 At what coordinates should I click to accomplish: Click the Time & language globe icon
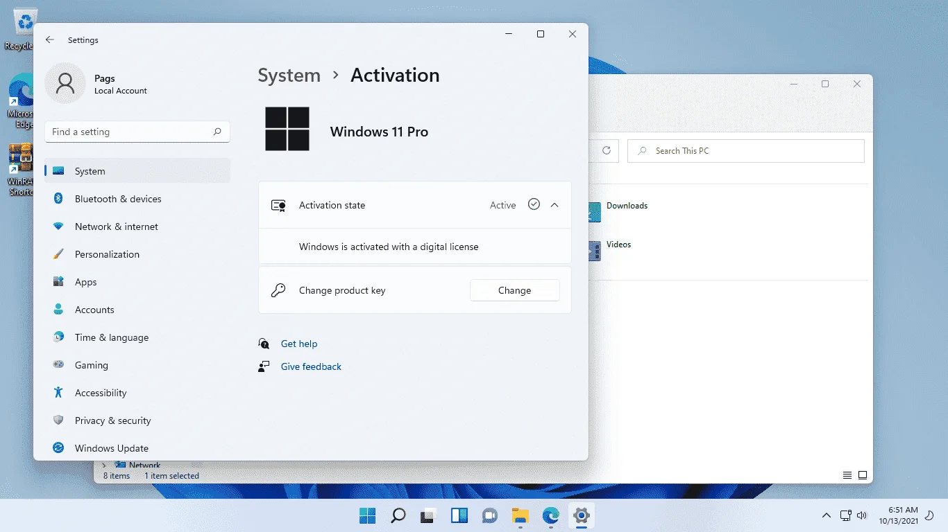58,337
